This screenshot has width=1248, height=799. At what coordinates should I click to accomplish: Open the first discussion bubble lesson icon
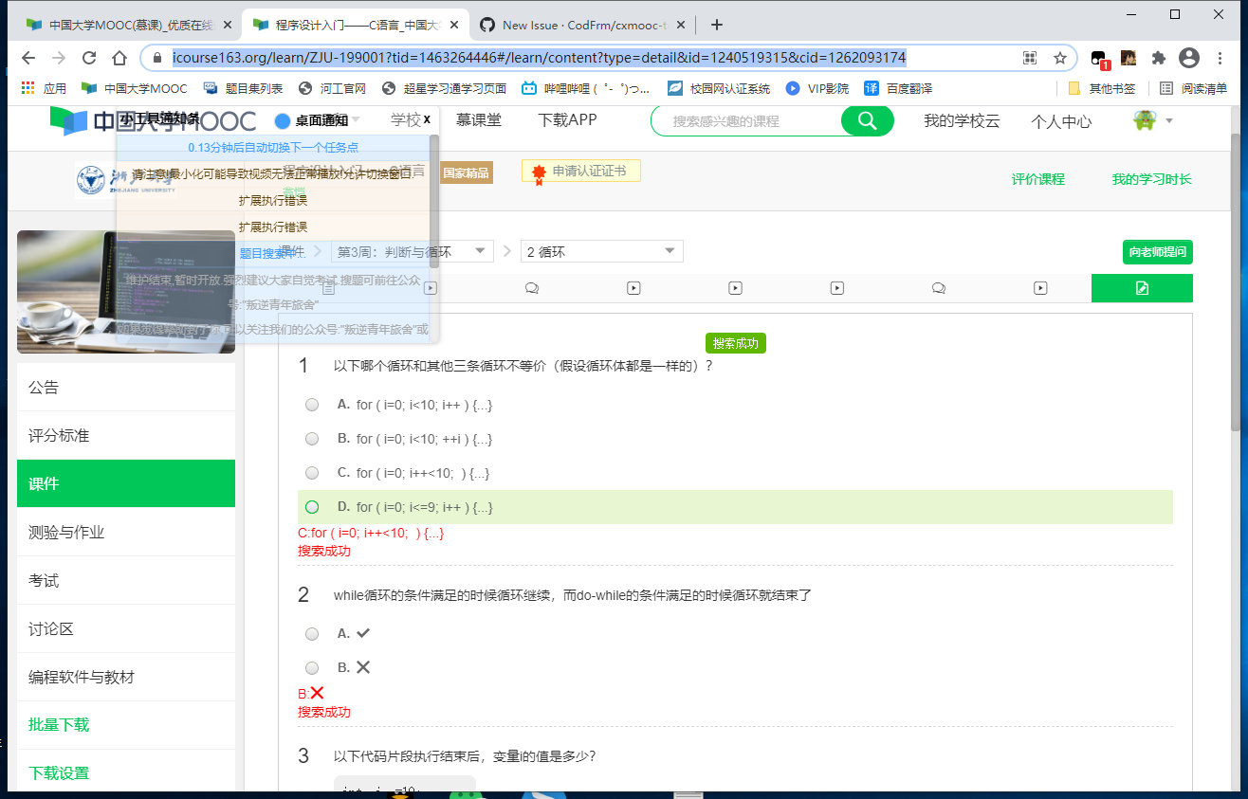click(532, 288)
